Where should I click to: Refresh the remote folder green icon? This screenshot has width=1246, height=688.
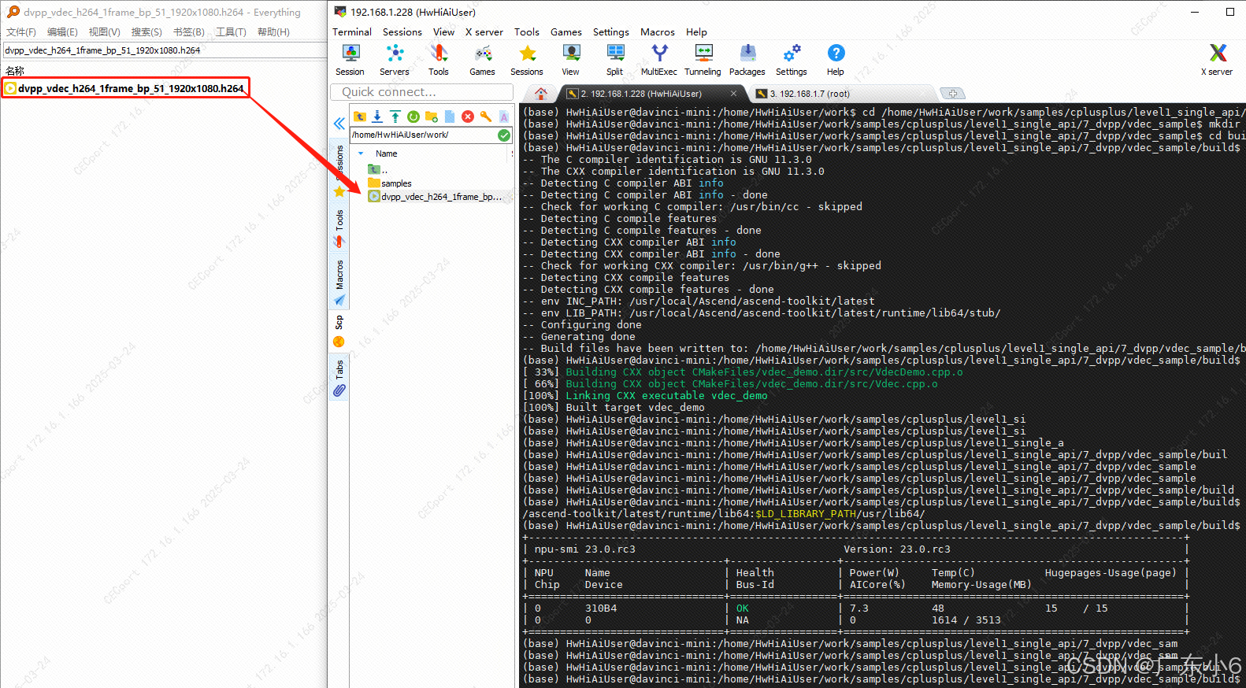[x=413, y=117]
